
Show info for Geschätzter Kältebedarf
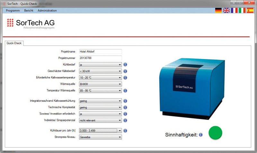pyautogui.click(x=125, y=71)
